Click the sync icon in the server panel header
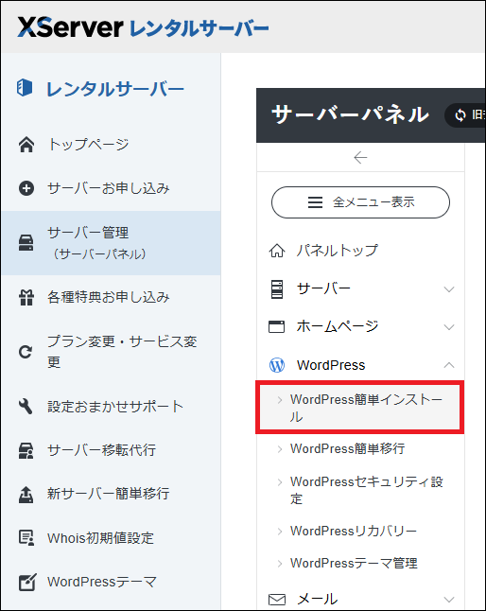 [x=460, y=115]
